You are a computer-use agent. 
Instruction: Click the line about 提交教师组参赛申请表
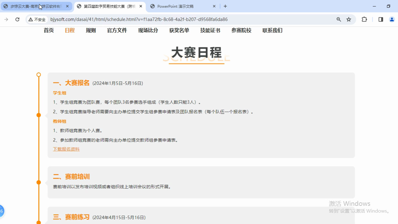[x=116, y=140]
